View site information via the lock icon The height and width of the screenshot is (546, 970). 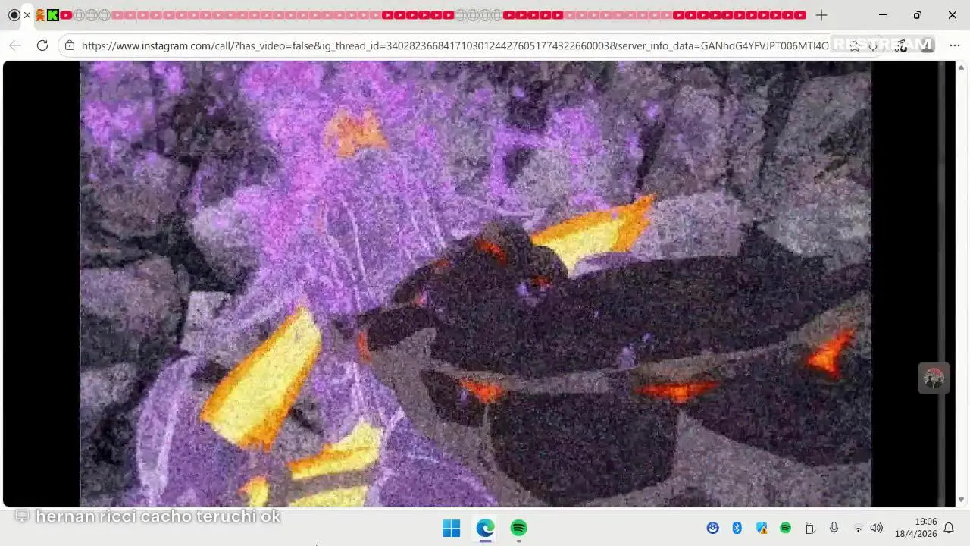click(70, 45)
